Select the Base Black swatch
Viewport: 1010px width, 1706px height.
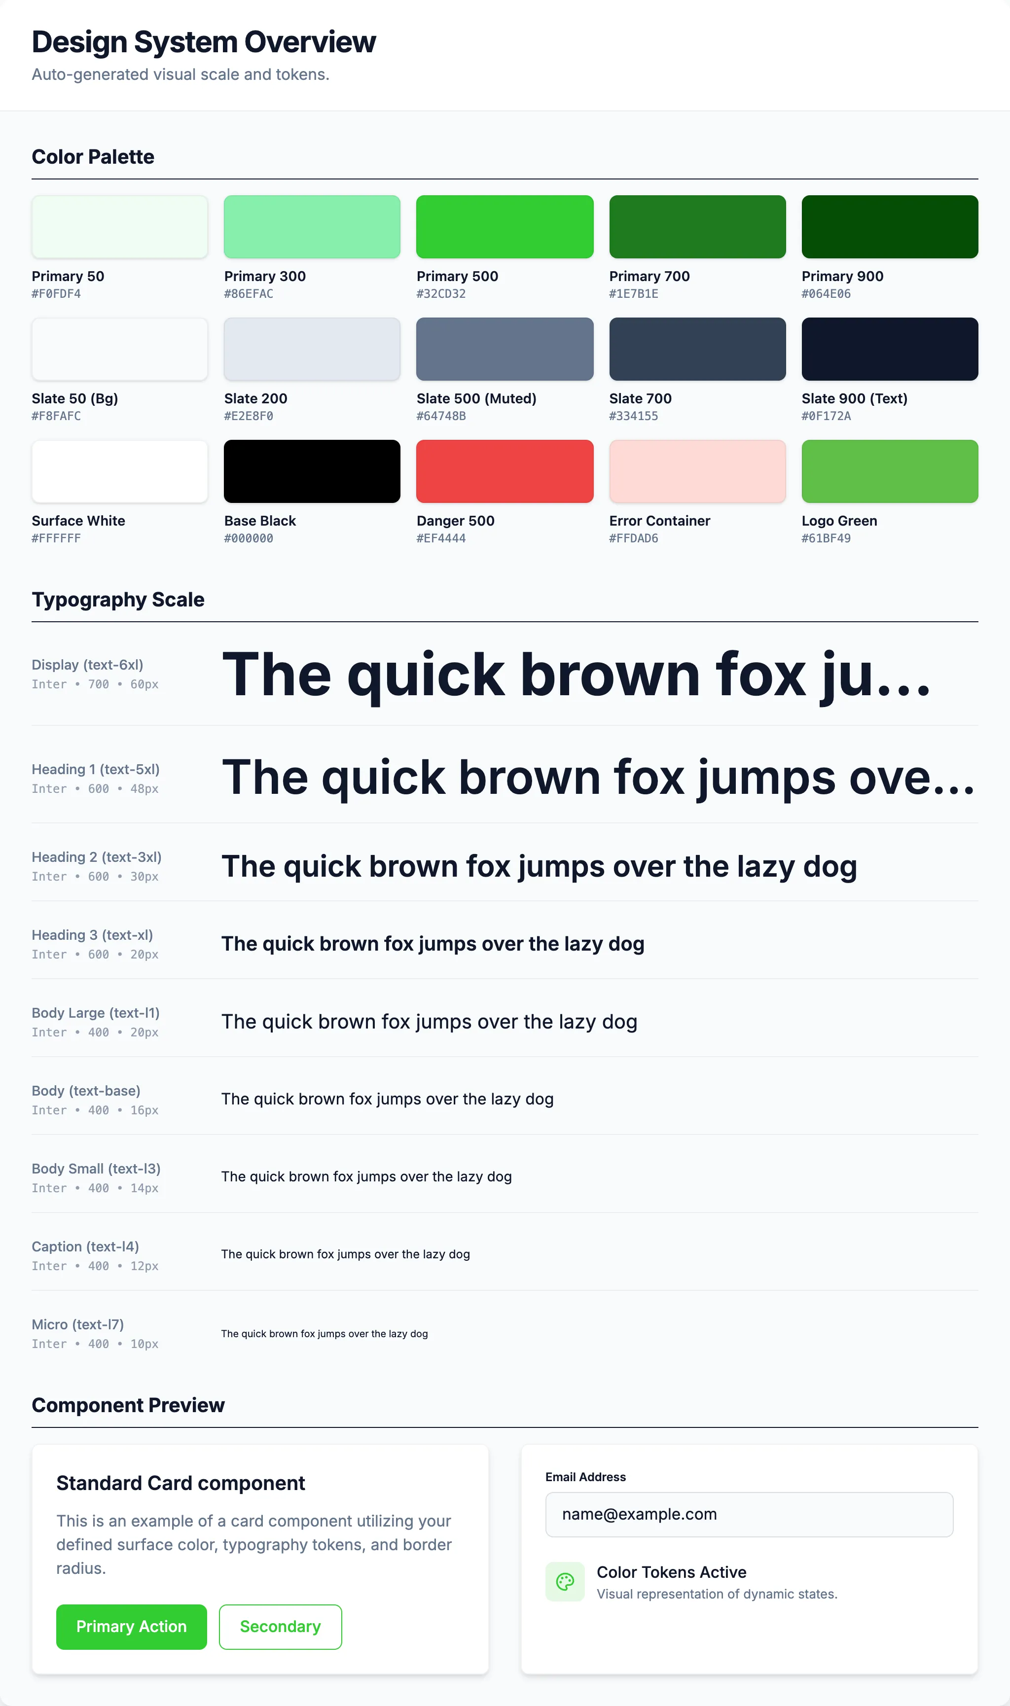coord(312,471)
